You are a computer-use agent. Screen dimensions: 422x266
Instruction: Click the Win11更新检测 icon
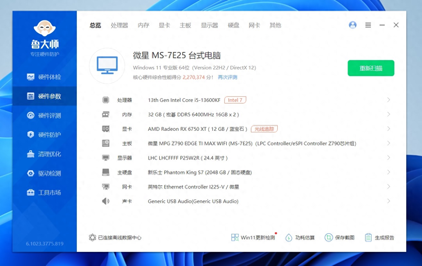[x=235, y=238]
